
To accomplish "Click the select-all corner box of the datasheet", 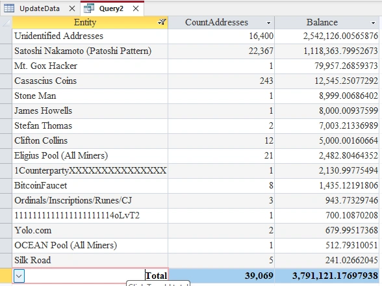I will [x=6, y=23].
